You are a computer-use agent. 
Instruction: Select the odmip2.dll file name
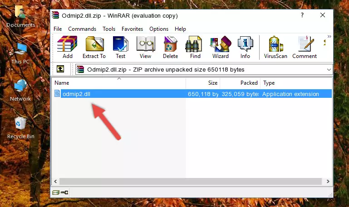point(76,94)
